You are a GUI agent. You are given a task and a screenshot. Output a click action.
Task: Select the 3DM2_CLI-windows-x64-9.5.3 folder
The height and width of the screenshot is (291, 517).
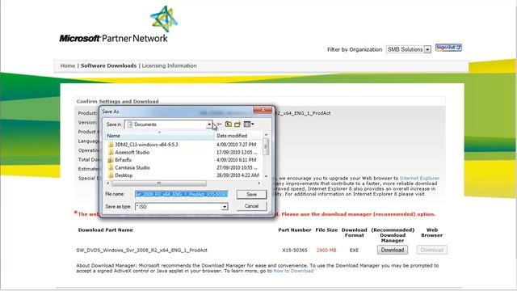tap(146, 145)
